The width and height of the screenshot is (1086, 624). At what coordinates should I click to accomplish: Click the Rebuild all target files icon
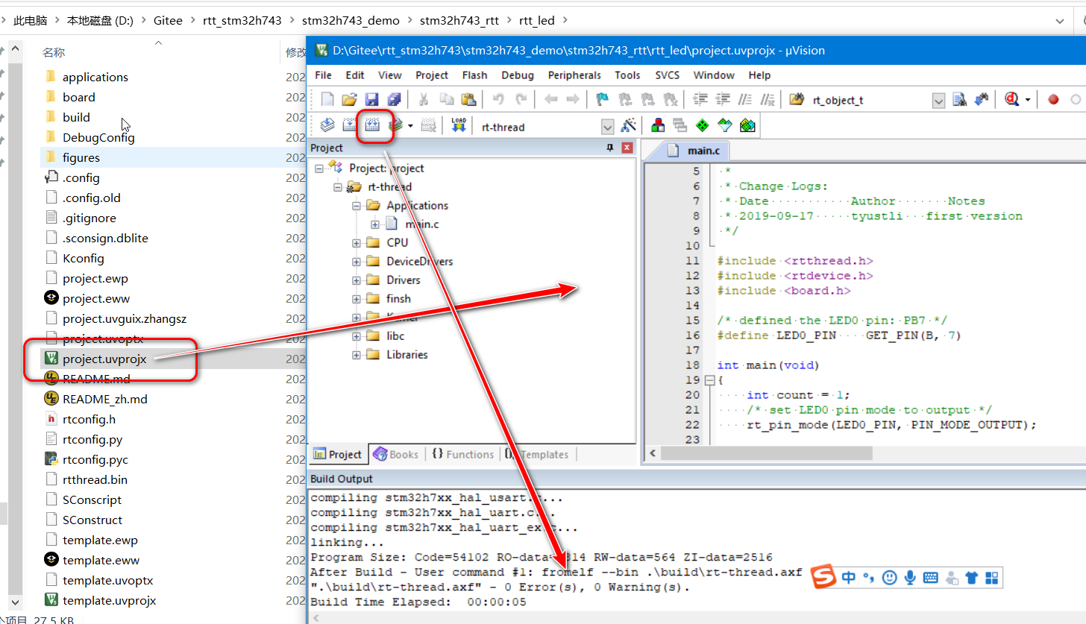coord(371,125)
